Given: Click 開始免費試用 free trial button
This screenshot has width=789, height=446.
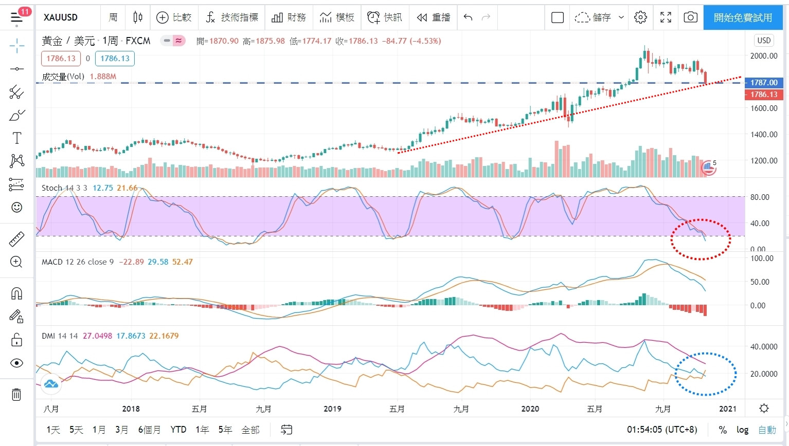Looking at the screenshot, I should click(743, 17).
